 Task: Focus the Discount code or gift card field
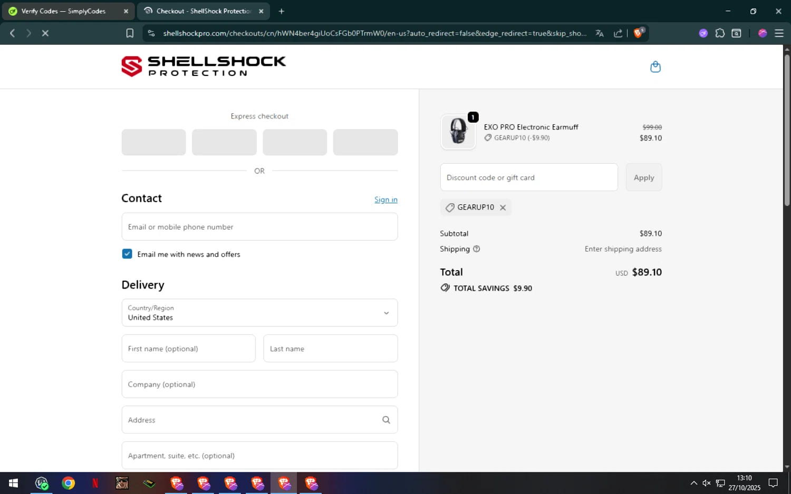529,177
